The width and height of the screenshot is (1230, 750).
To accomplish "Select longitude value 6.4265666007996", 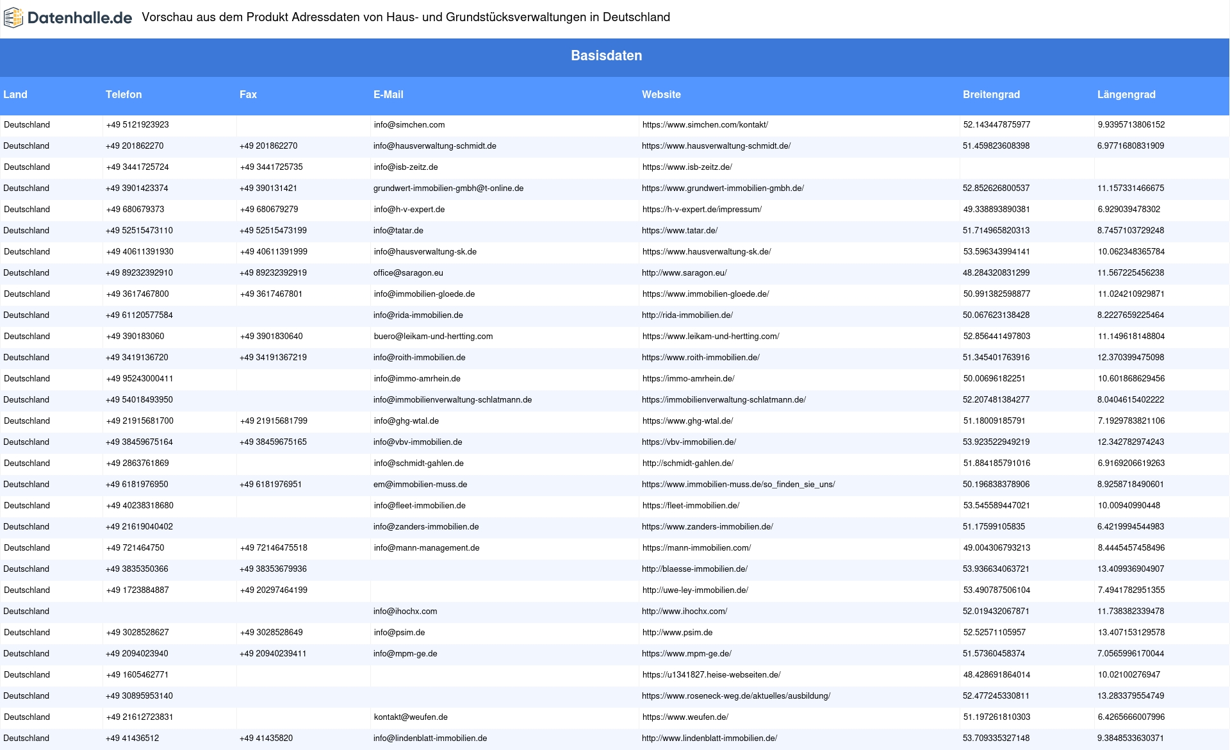I will click(1131, 717).
